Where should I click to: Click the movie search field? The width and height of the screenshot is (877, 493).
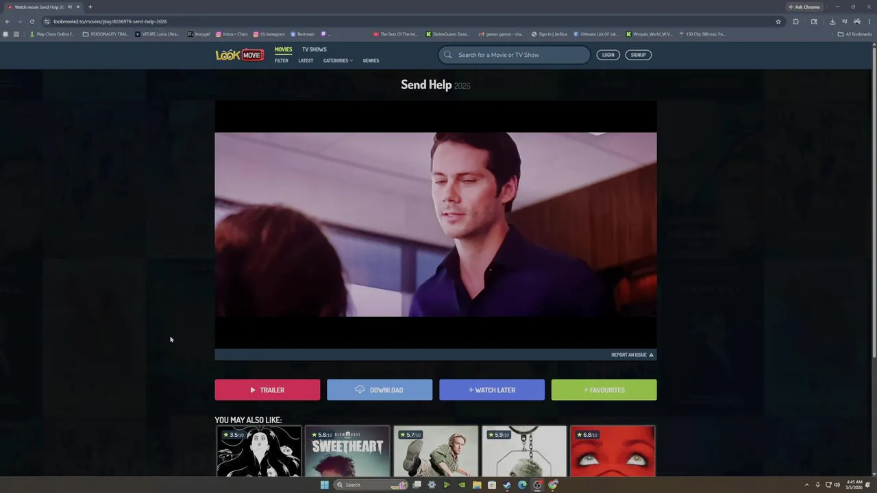[x=514, y=55]
